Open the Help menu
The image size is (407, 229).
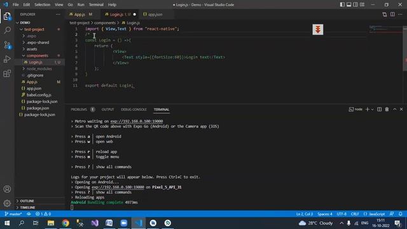coord(112,4)
